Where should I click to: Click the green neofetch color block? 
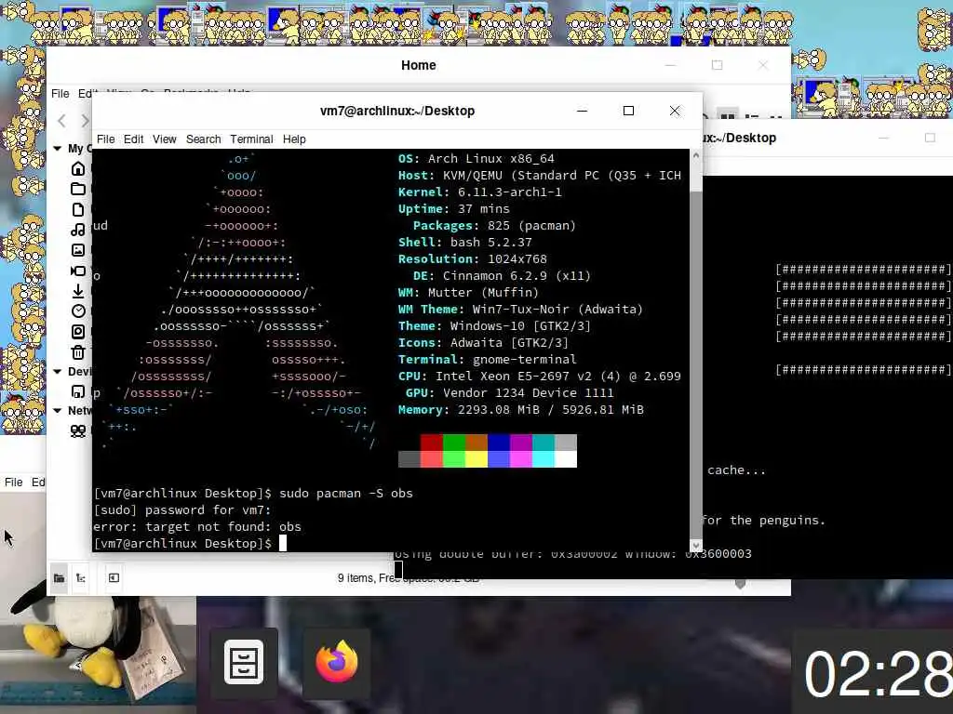(454, 442)
